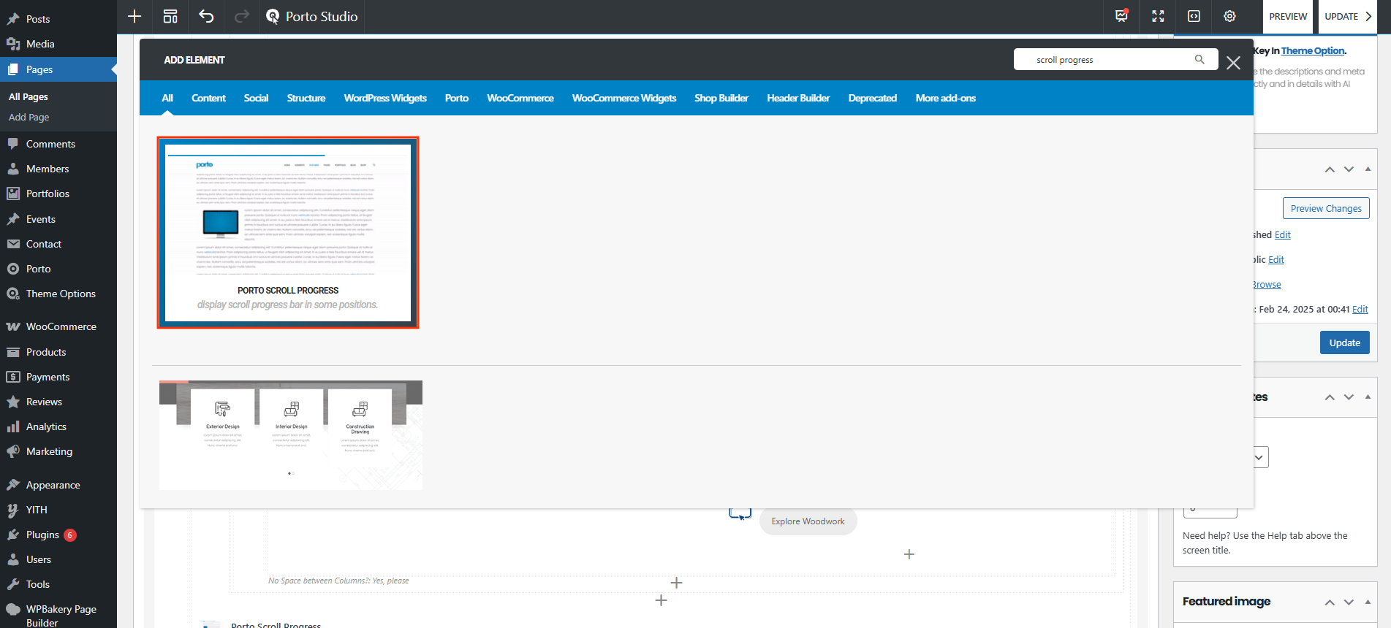Open Theme Options in the sidebar

[61, 294]
